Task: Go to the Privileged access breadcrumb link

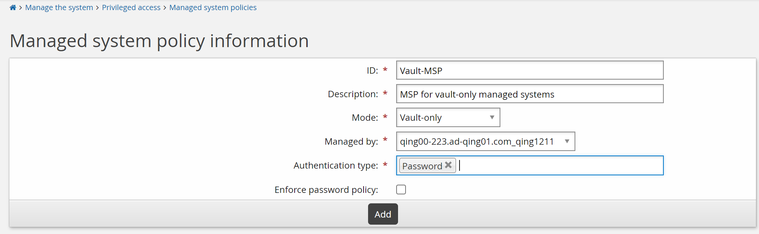Action: (131, 7)
